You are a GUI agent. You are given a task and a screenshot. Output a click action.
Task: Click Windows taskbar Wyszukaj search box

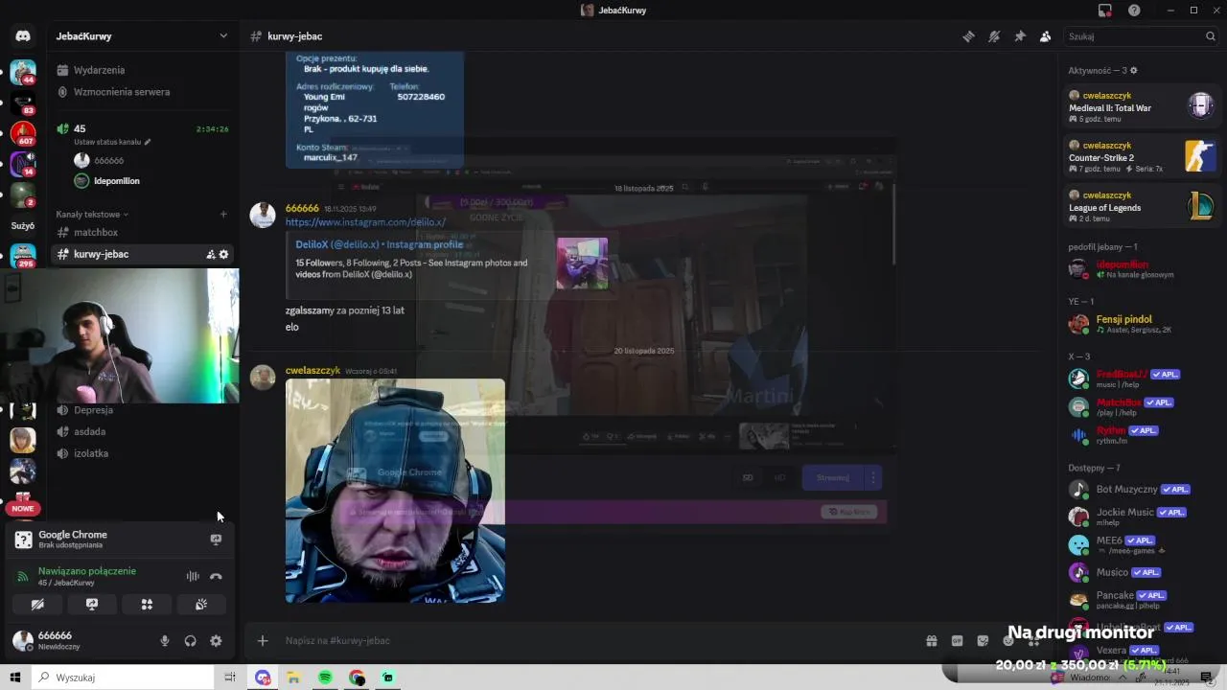tap(123, 678)
